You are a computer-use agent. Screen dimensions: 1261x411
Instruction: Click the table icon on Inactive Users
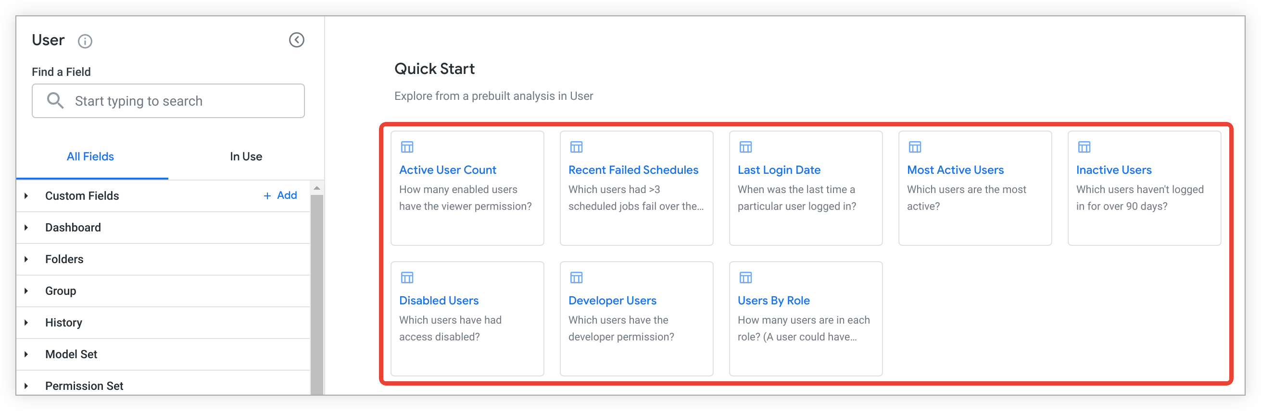pyautogui.click(x=1084, y=146)
